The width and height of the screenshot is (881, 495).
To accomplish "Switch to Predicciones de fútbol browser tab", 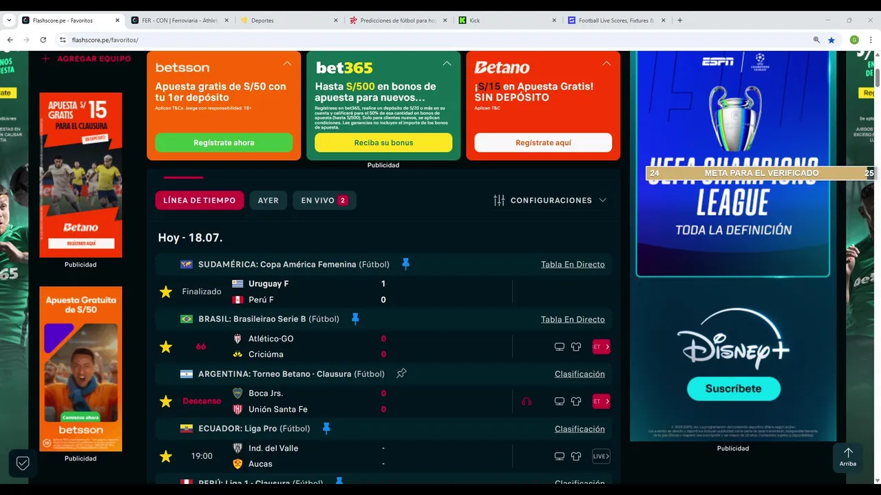I will (x=399, y=21).
